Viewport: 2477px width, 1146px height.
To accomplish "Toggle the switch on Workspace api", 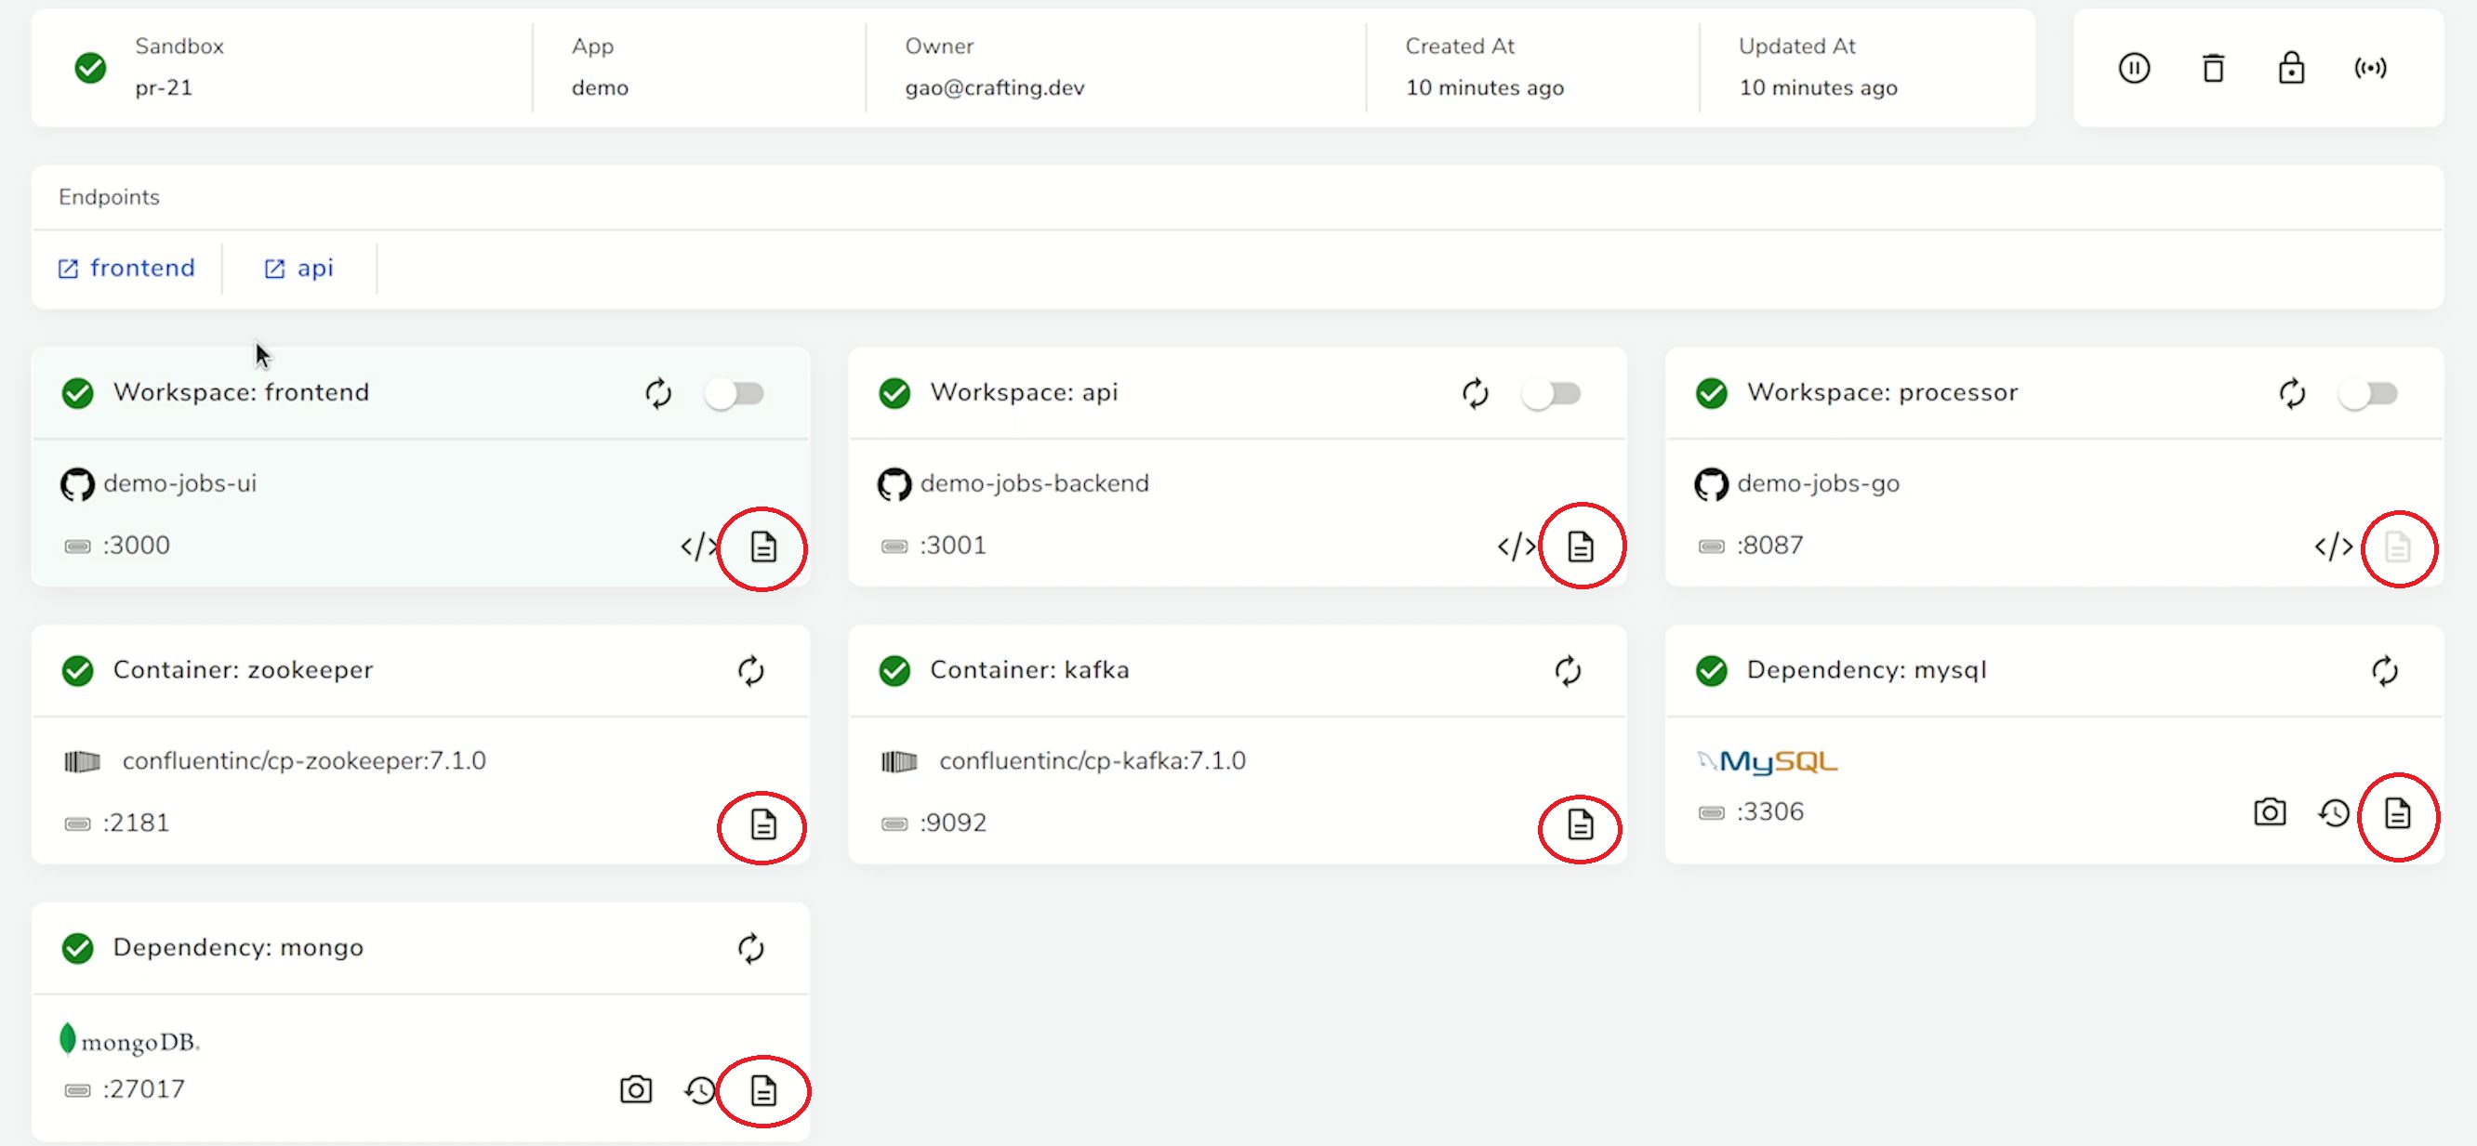I will (1551, 393).
